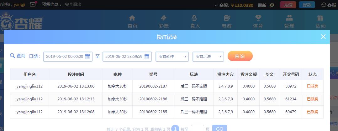Open calendar icon of end date
The width and height of the screenshot is (338, 131).
tap(147, 57)
